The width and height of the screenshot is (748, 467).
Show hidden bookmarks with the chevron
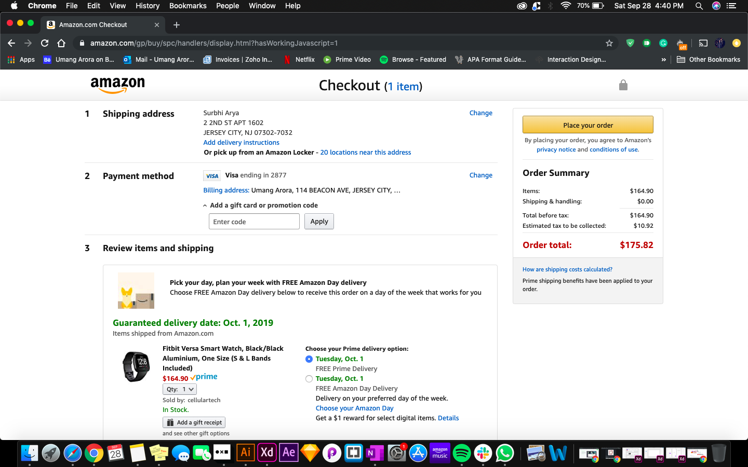click(x=663, y=60)
